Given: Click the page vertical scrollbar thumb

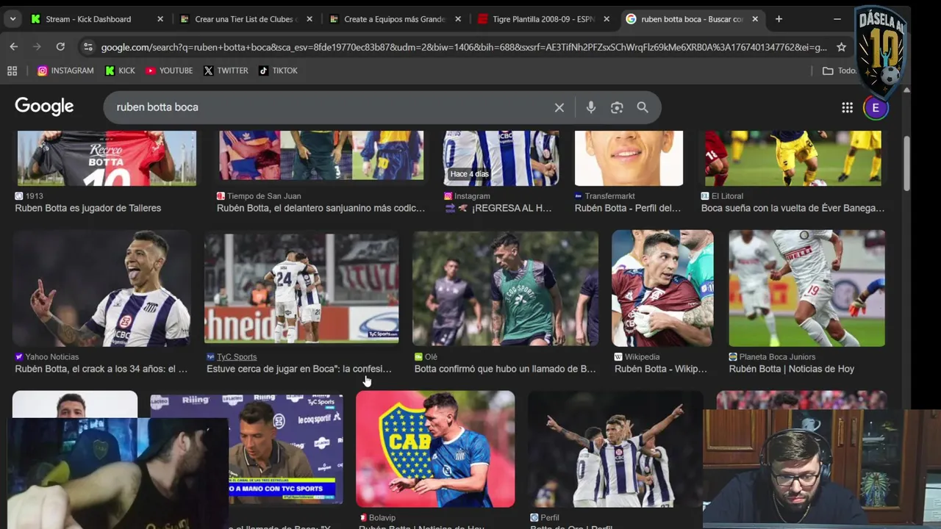Looking at the screenshot, I should click(x=906, y=165).
